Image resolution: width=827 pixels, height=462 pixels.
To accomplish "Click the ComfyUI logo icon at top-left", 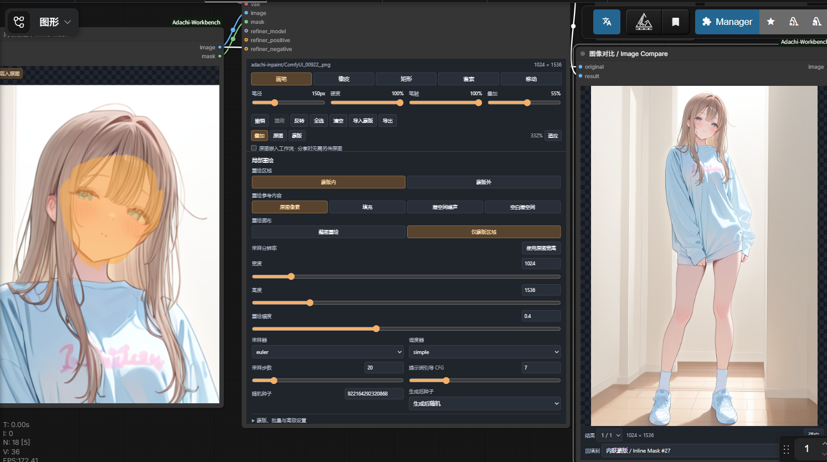I will pos(19,22).
